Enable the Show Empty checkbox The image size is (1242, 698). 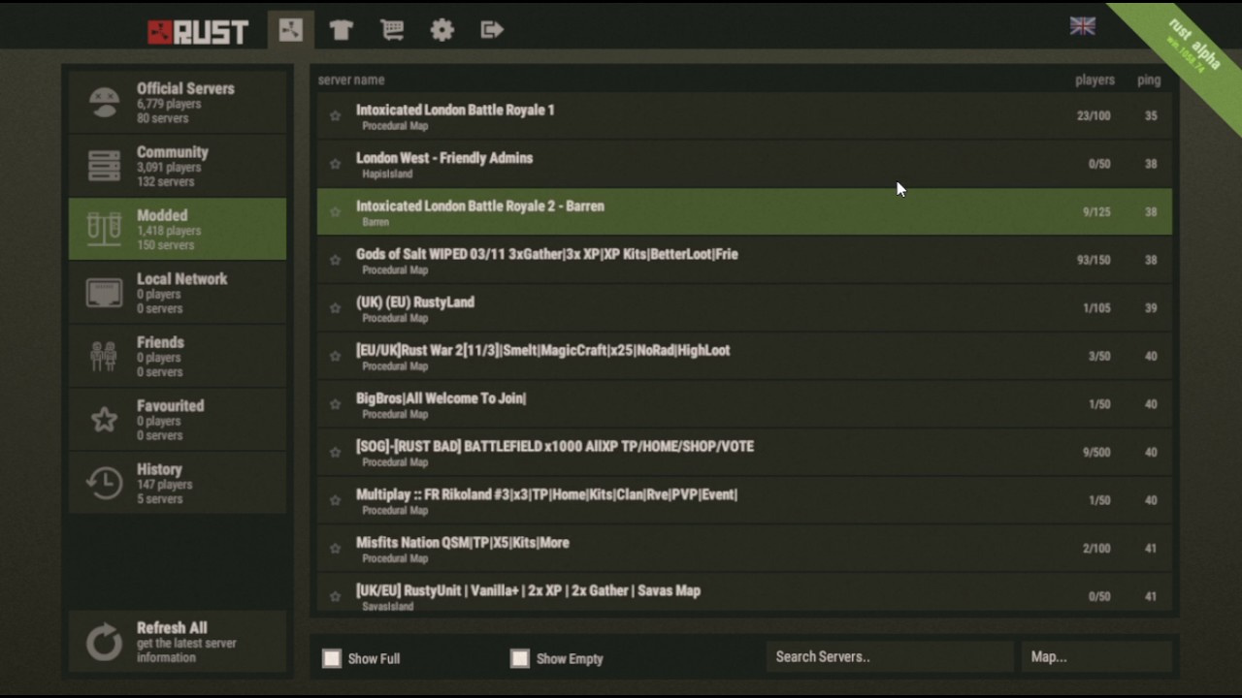(520, 658)
